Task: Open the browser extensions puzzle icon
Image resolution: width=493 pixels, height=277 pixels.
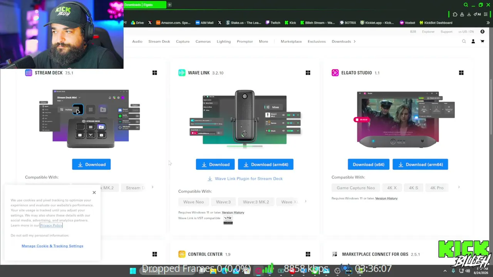Action: click(455, 15)
